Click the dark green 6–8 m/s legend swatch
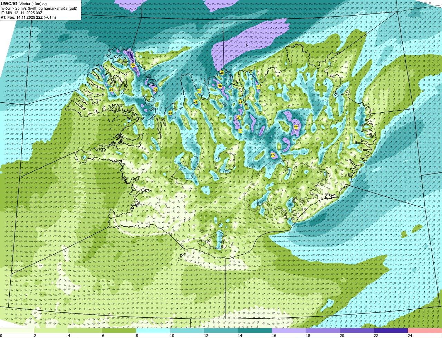The height and width of the screenshot is (338, 442). (119, 330)
